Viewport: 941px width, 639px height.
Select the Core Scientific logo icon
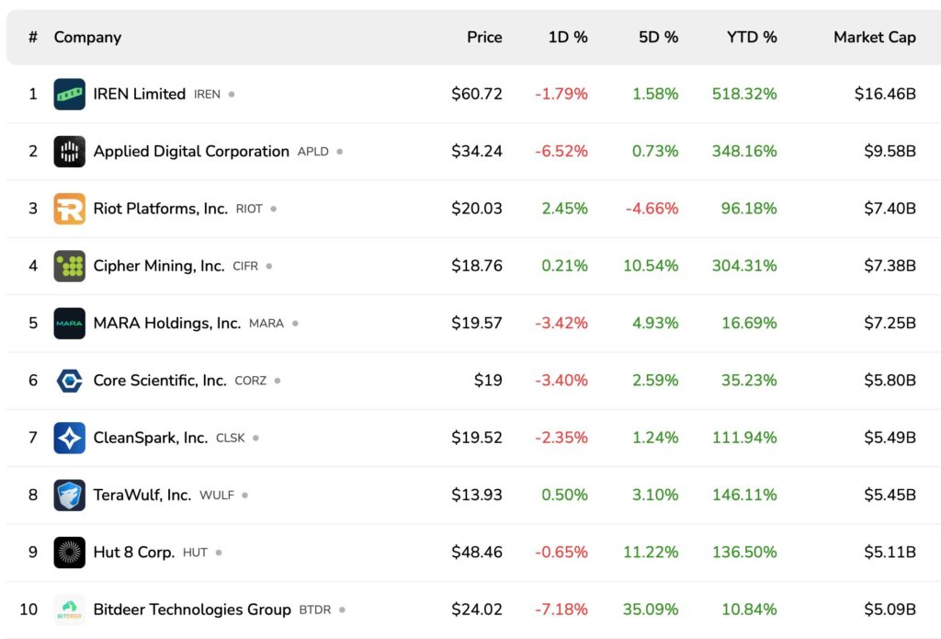point(68,380)
